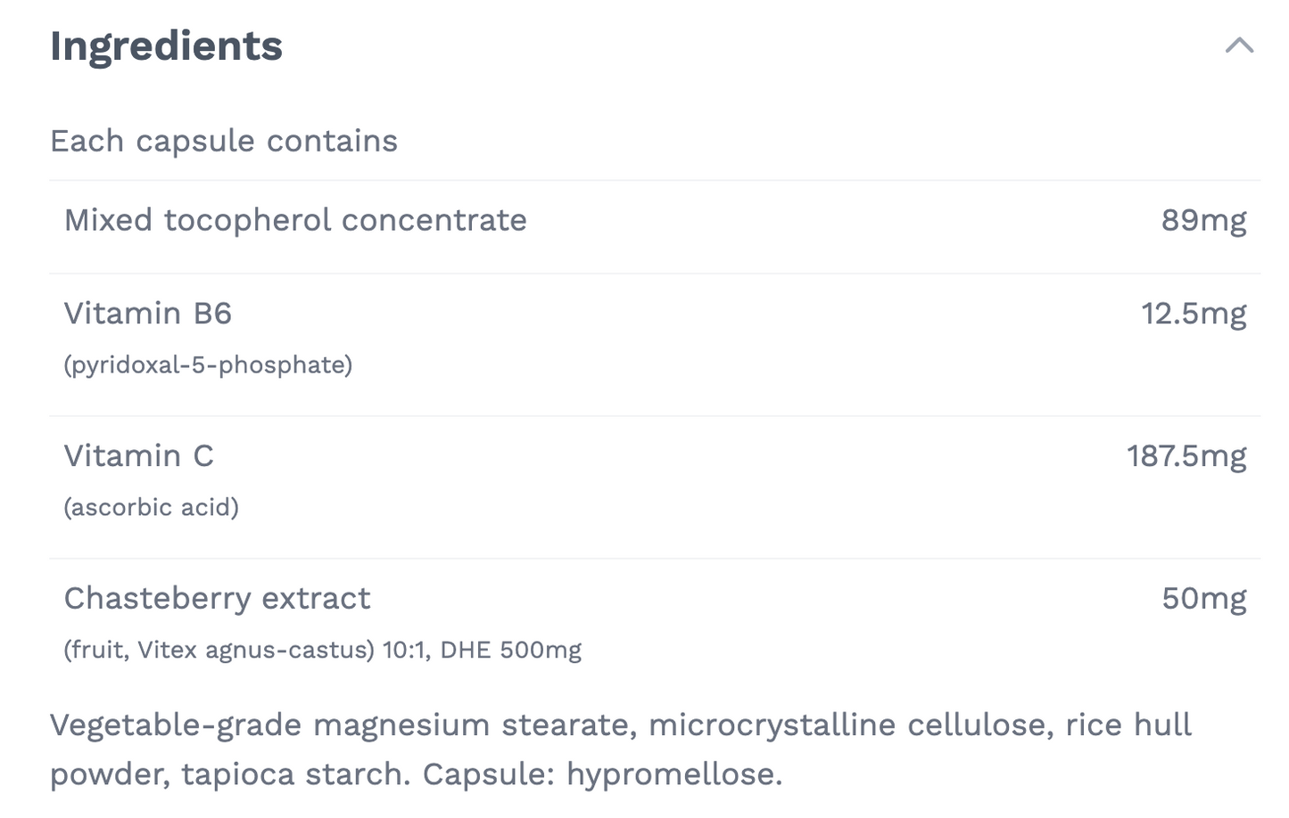Click the Vitex agnus-castus detail text
The width and height of the screenshot is (1289, 818).
[252, 650]
